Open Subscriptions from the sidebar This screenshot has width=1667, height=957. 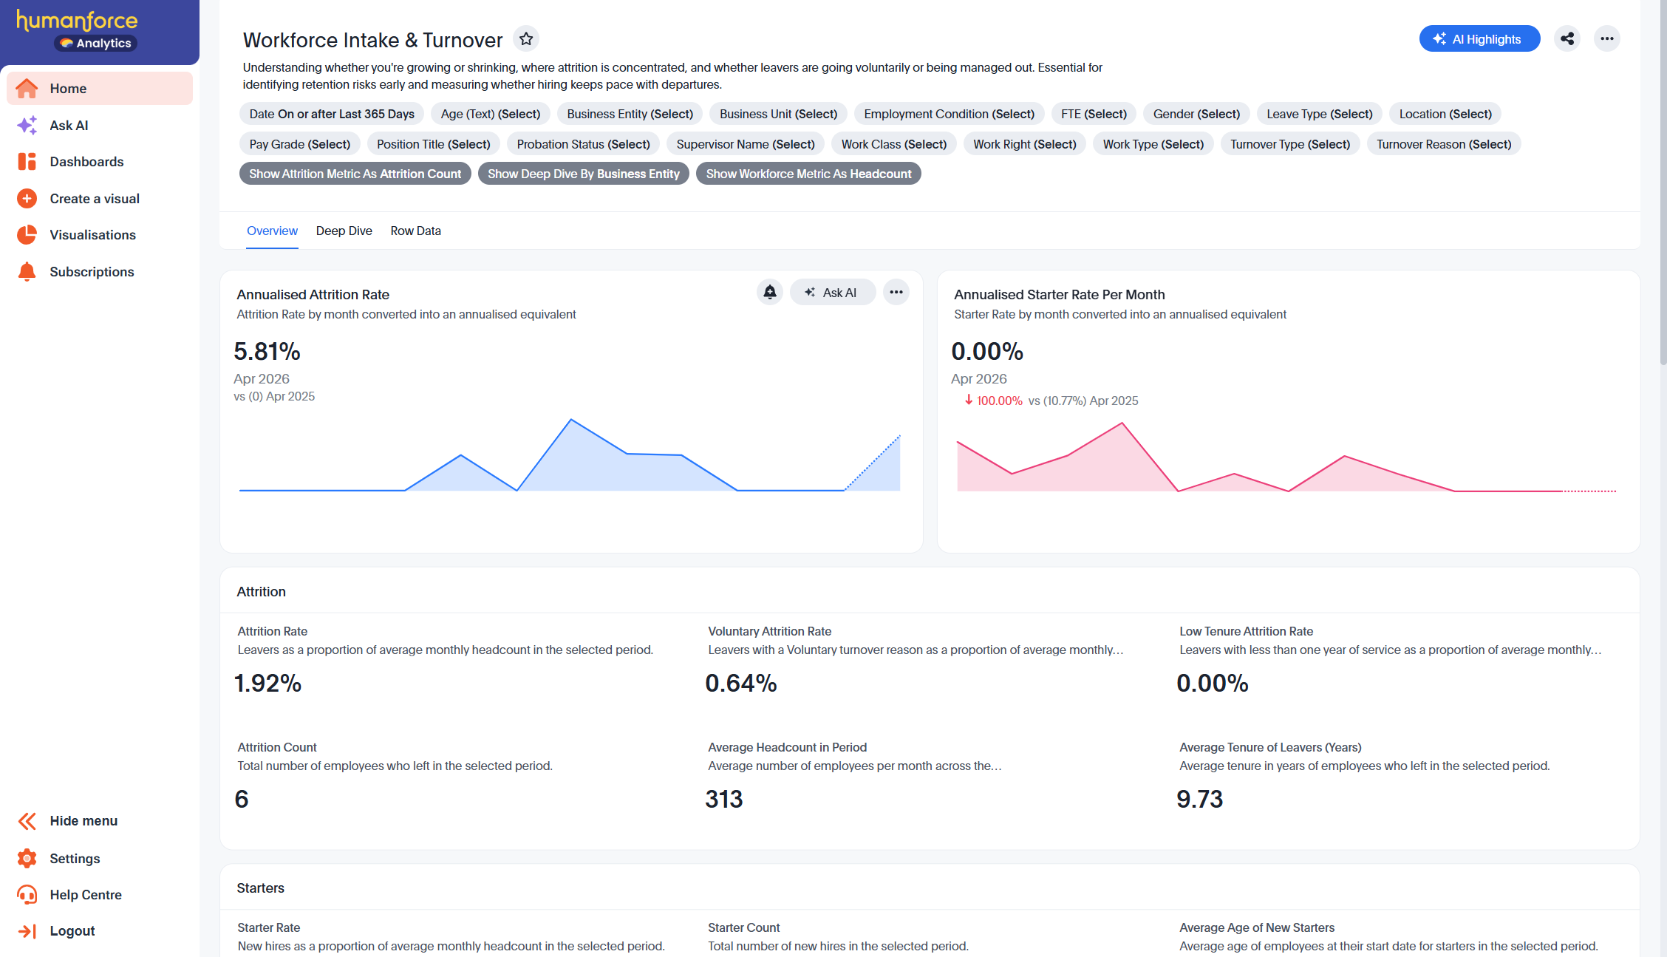pos(92,272)
